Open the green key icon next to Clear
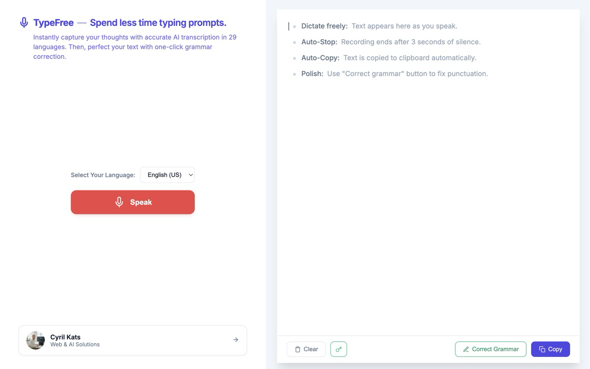The width and height of the screenshot is (590, 369). (x=338, y=349)
